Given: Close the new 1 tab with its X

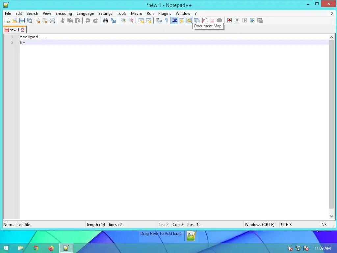Looking at the screenshot, I should click(23, 30).
